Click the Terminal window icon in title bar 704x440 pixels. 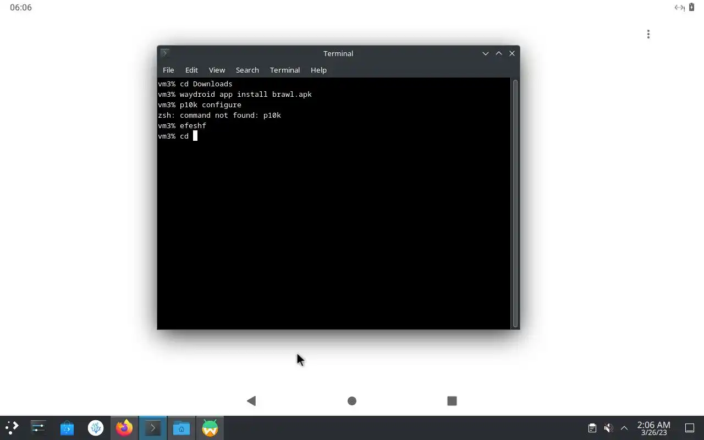coord(164,53)
